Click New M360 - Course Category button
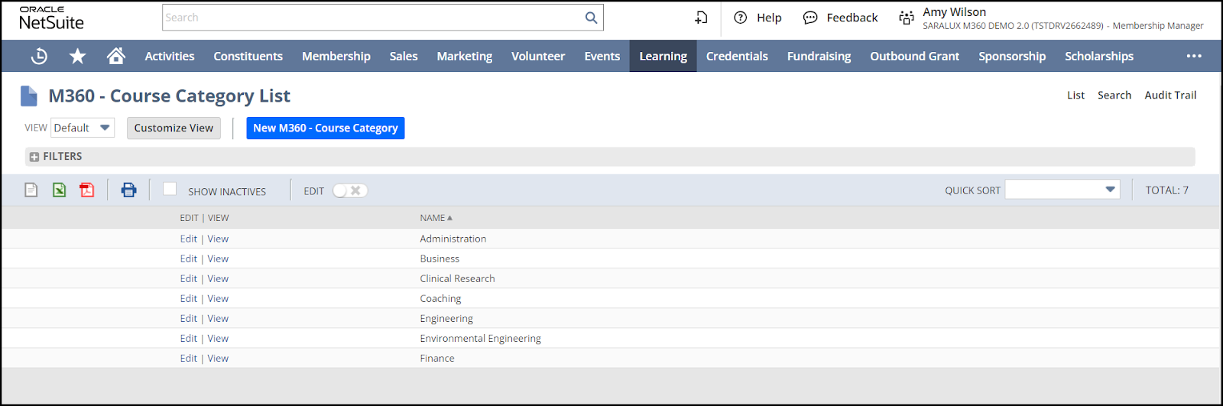 [325, 128]
